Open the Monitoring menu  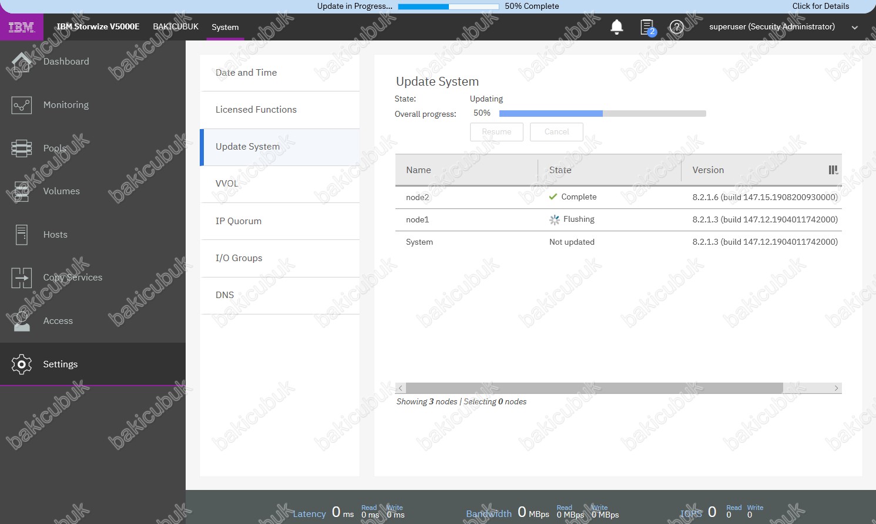pos(66,105)
